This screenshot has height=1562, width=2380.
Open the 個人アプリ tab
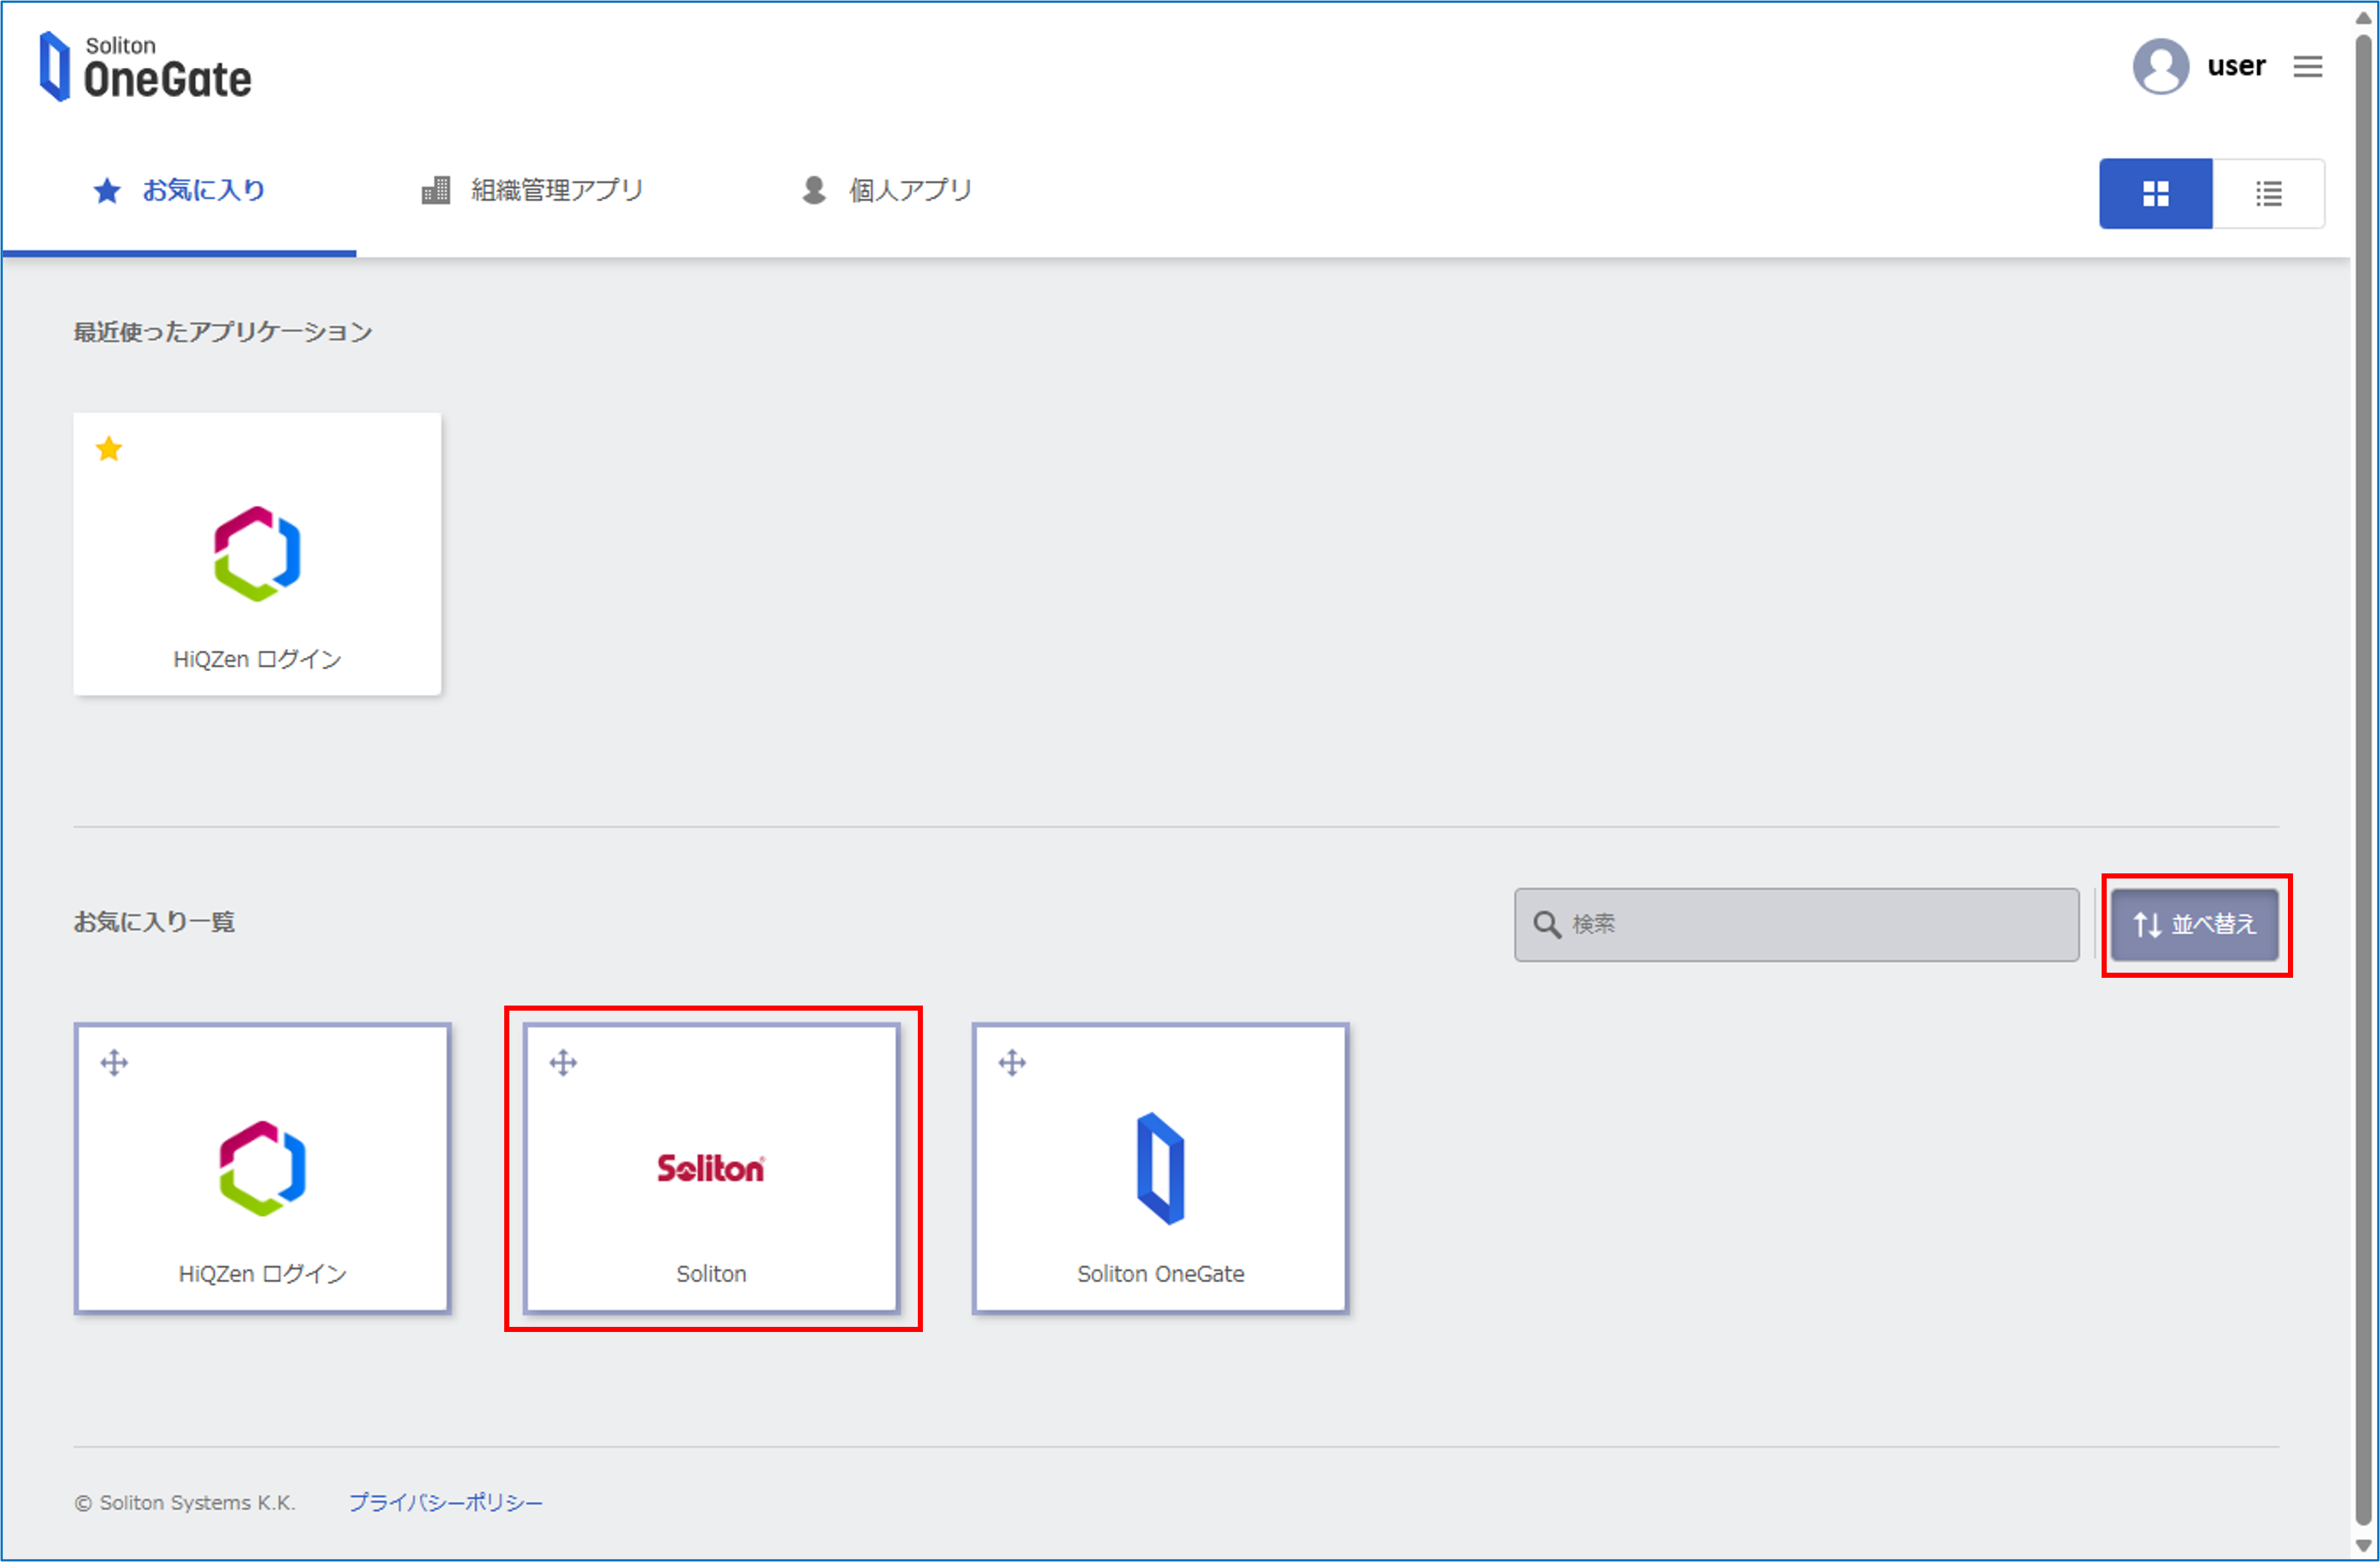[x=887, y=191]
